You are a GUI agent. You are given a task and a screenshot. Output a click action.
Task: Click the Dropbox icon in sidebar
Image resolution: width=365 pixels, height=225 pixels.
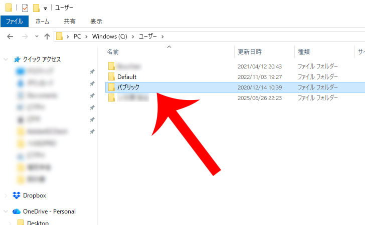click(17, 195)
